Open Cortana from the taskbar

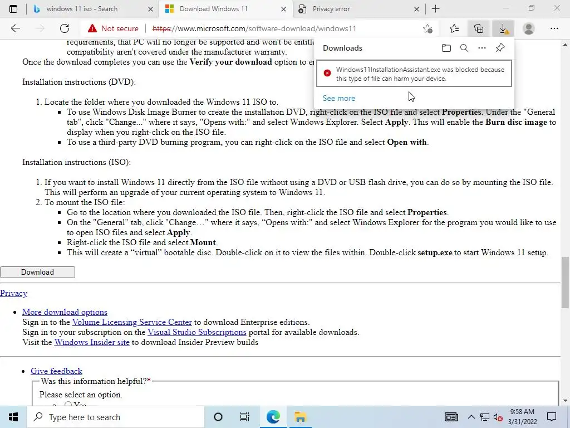click(x=218, y=417)
